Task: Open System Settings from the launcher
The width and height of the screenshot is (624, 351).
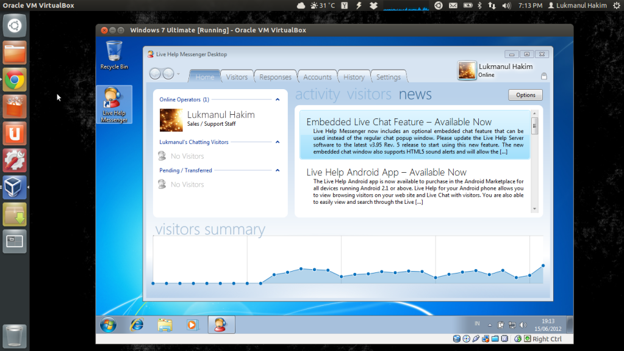Action: pos(15,161)
